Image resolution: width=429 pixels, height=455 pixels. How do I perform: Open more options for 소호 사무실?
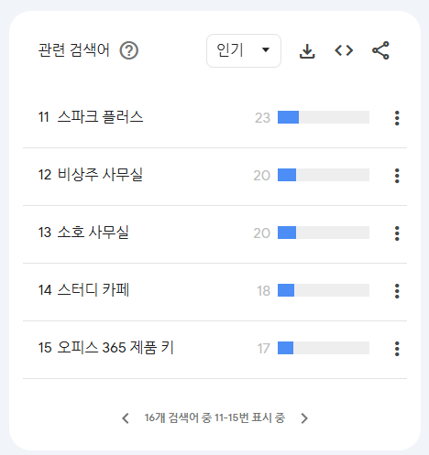coord(397,233)
